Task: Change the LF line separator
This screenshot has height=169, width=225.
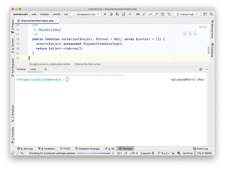Action: [126, 153]
